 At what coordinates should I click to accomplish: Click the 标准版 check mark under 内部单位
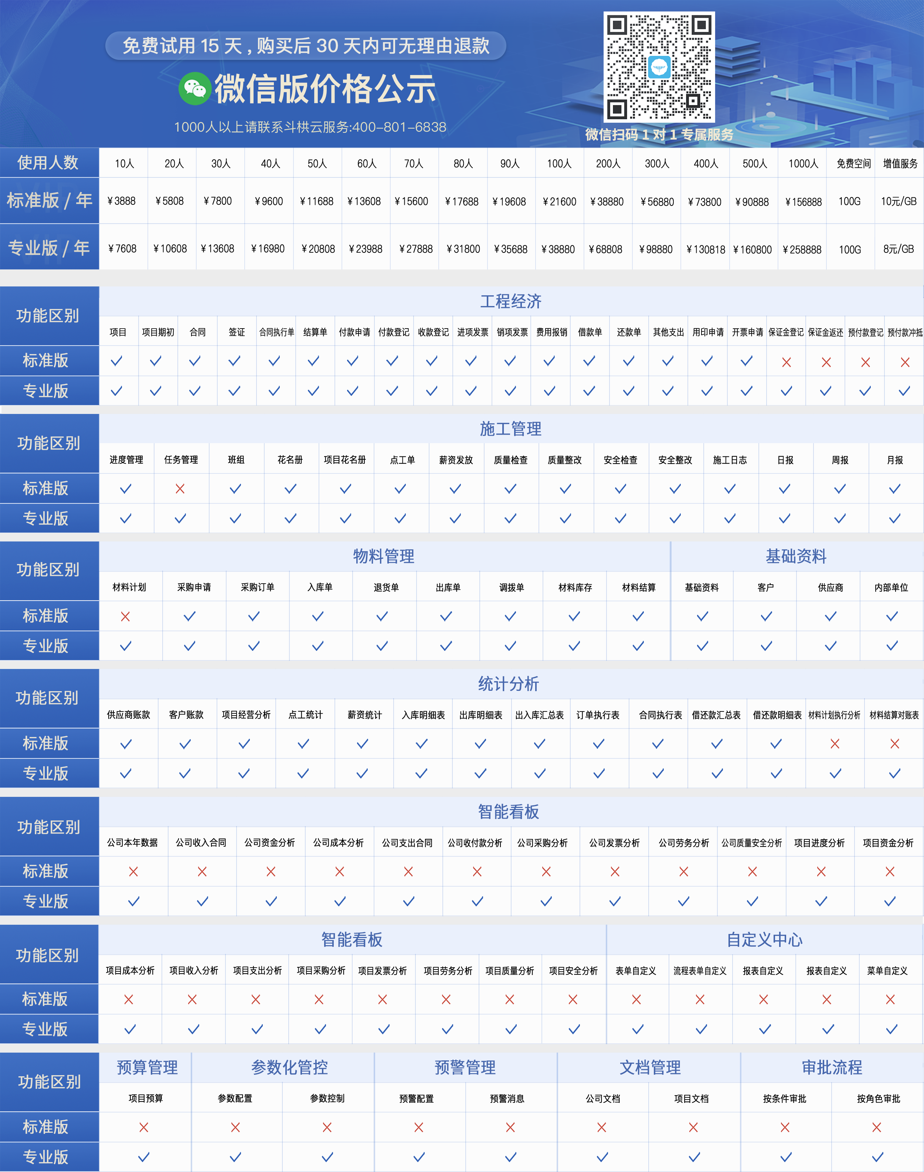click(x=892, y=616)
